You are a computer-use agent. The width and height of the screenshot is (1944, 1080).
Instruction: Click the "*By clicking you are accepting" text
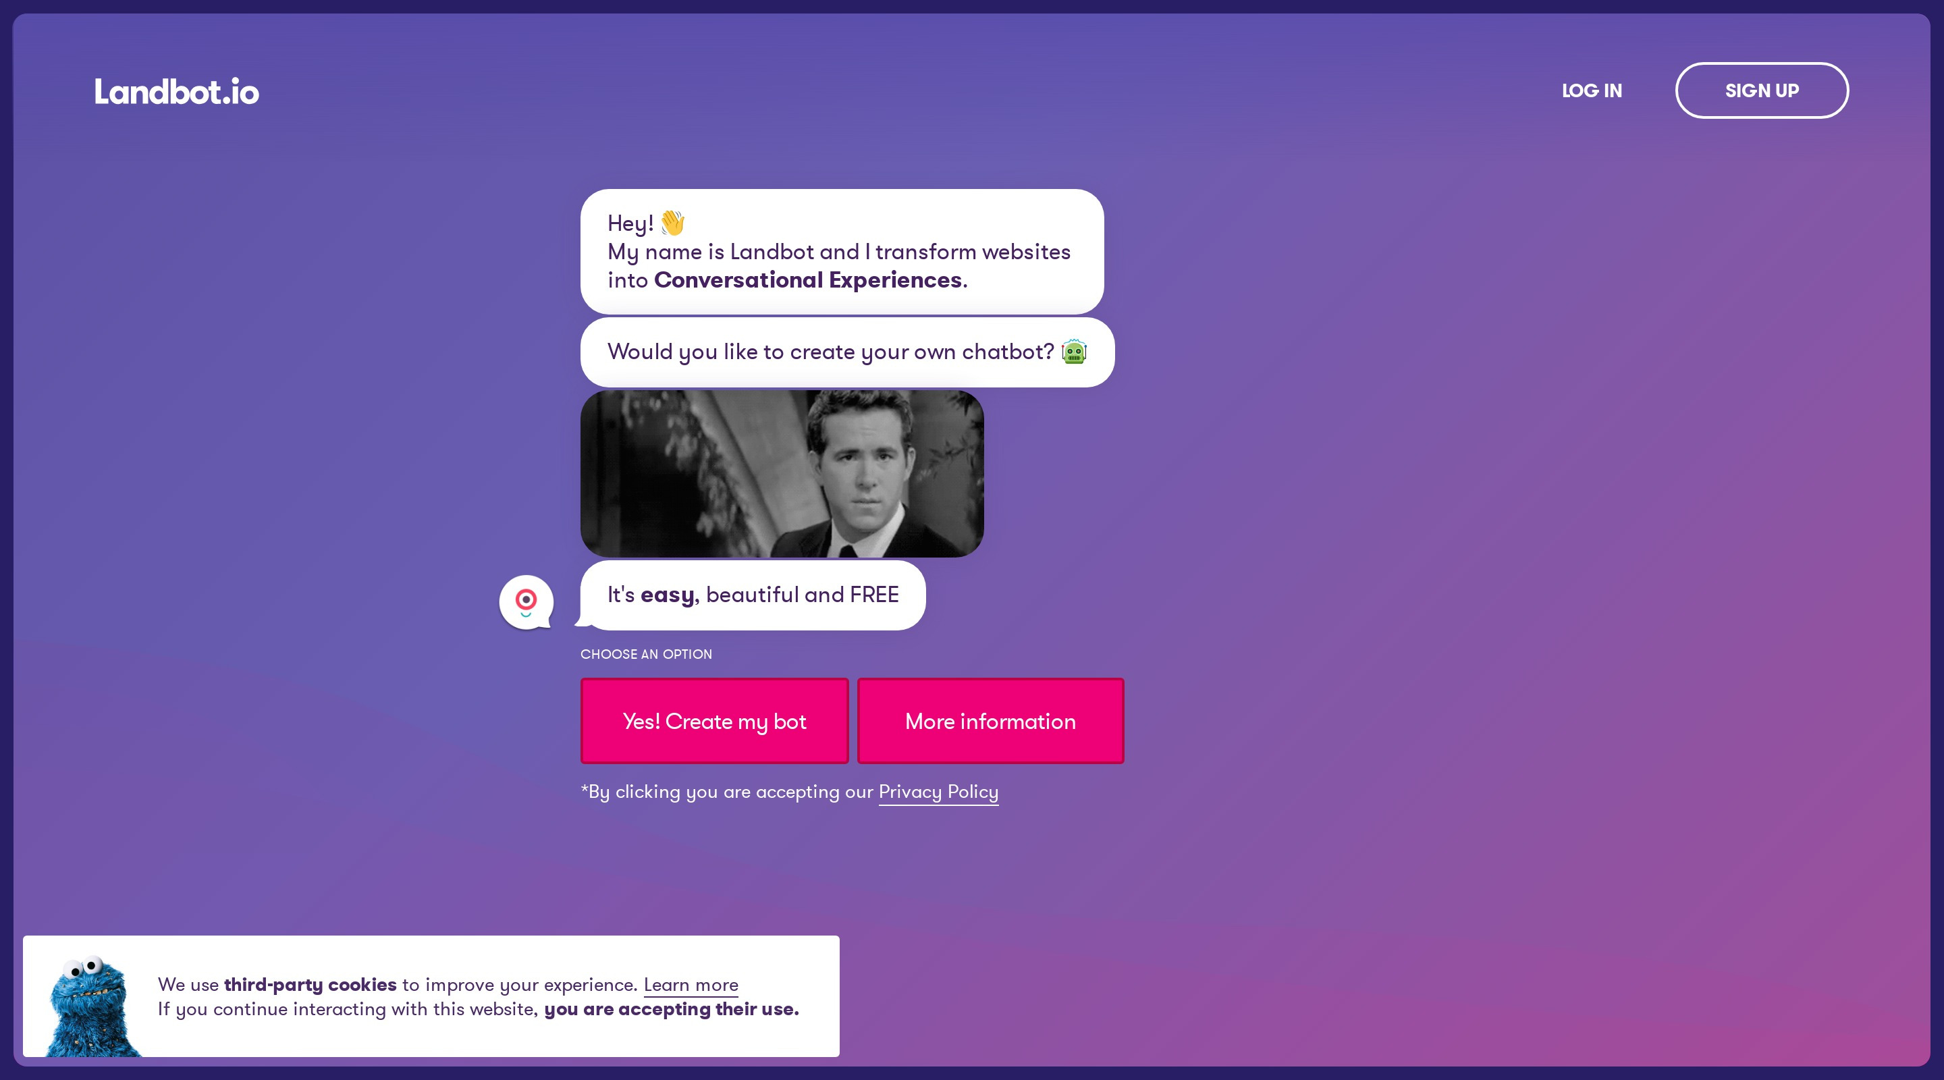click(727, 792)
